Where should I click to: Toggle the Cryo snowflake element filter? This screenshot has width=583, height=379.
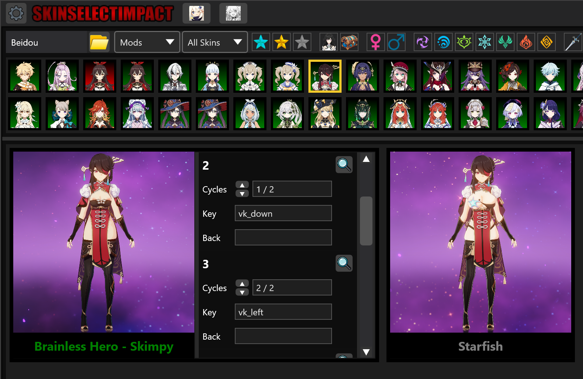coord(485,42)
